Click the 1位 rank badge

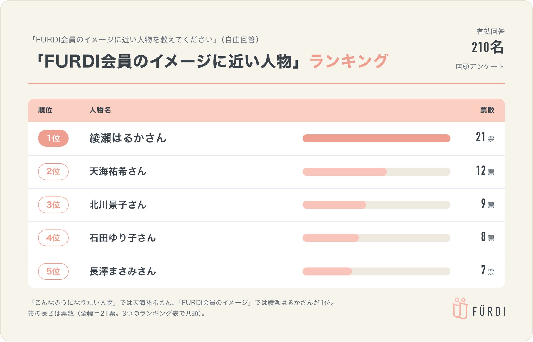click(53, 138)
